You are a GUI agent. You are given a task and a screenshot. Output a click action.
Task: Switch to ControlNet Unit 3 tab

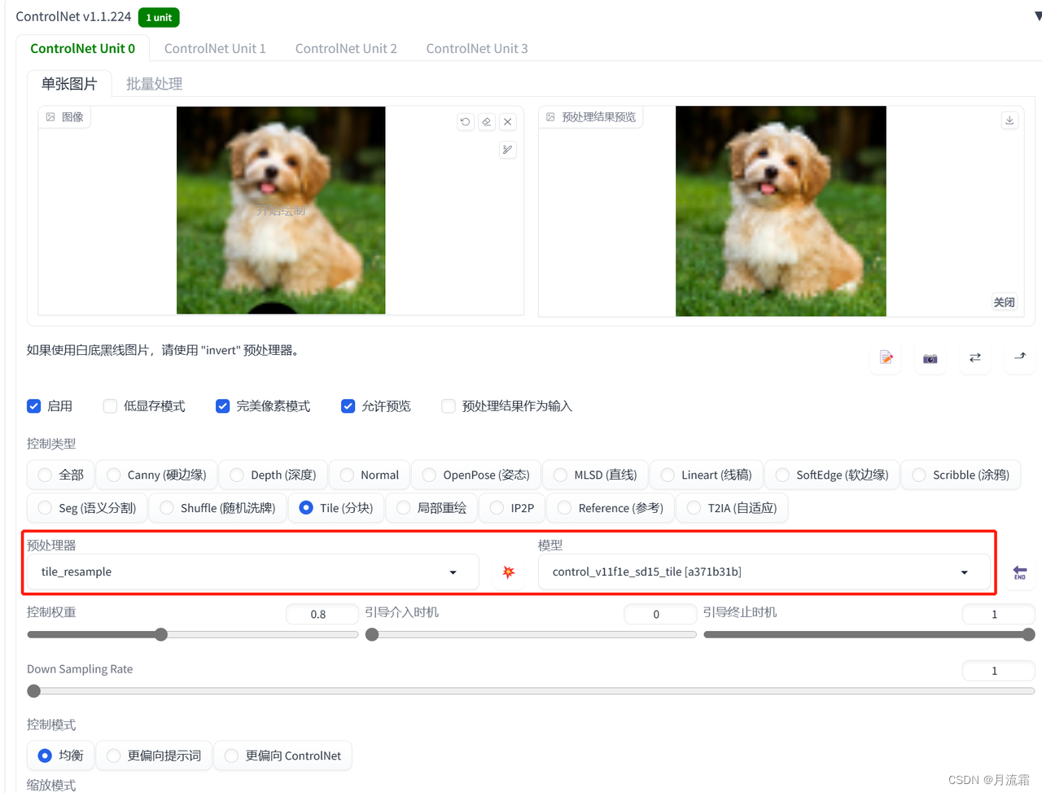477,49
